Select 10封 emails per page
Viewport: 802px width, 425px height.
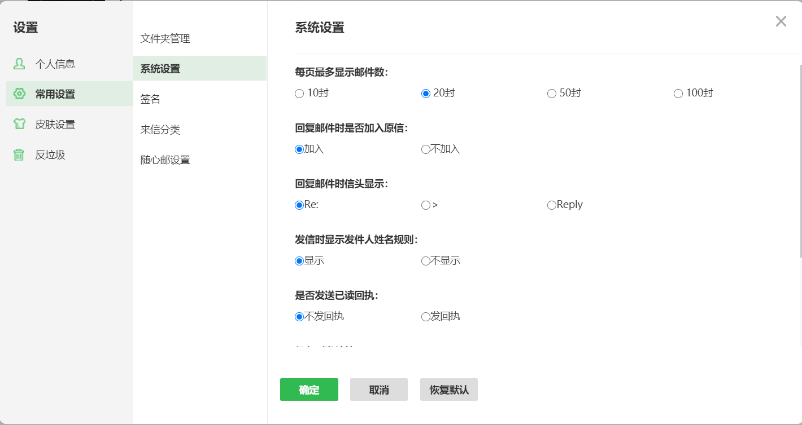click(299, 94)
